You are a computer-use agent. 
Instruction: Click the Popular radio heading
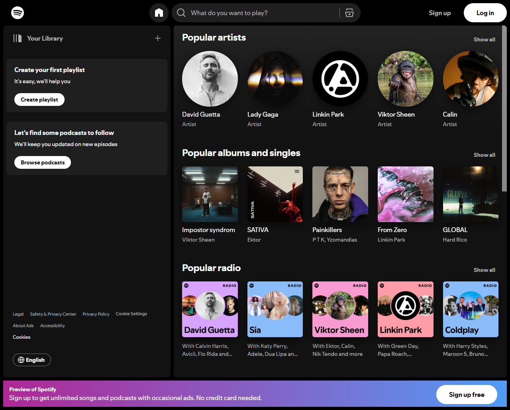(211, 268)
